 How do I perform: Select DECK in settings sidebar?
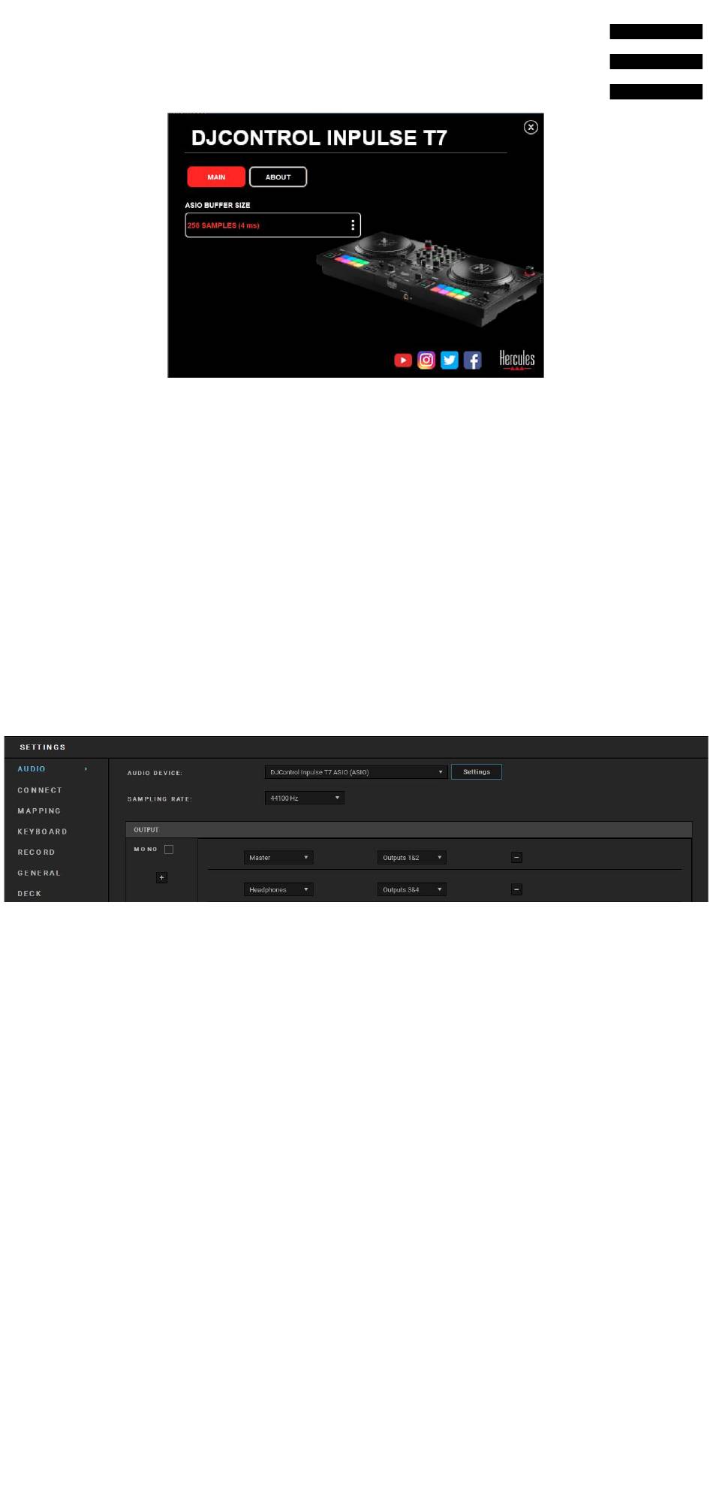click(x=29, y=894)
